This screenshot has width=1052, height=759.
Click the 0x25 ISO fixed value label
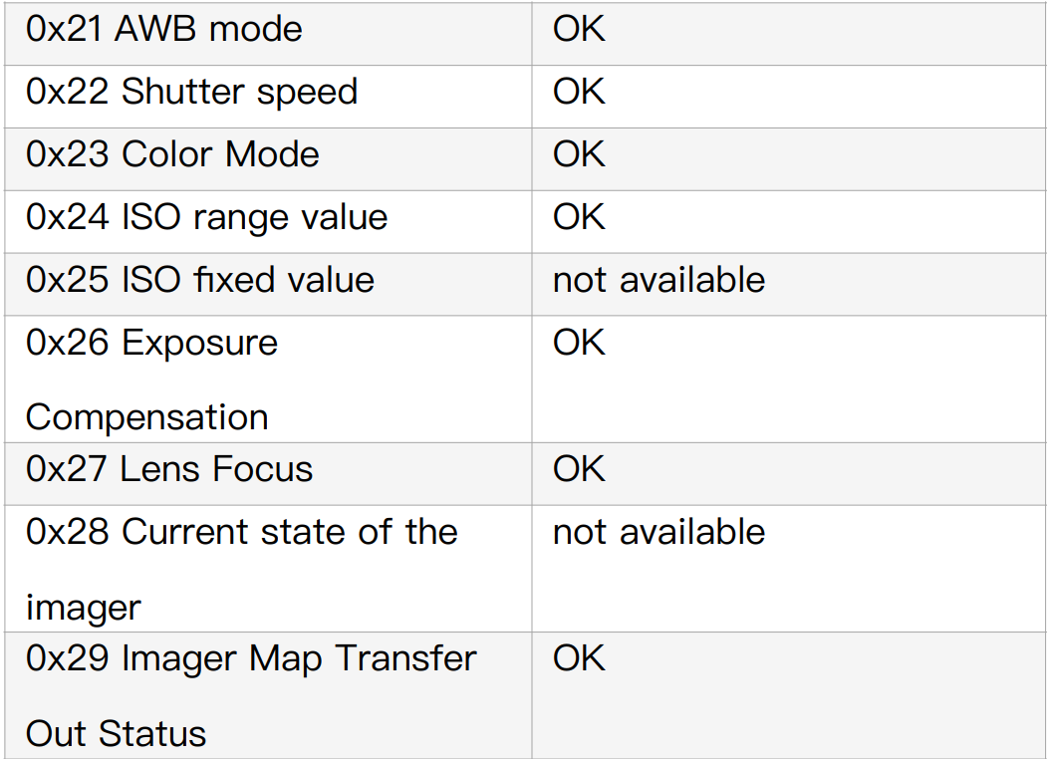[200, 280]
